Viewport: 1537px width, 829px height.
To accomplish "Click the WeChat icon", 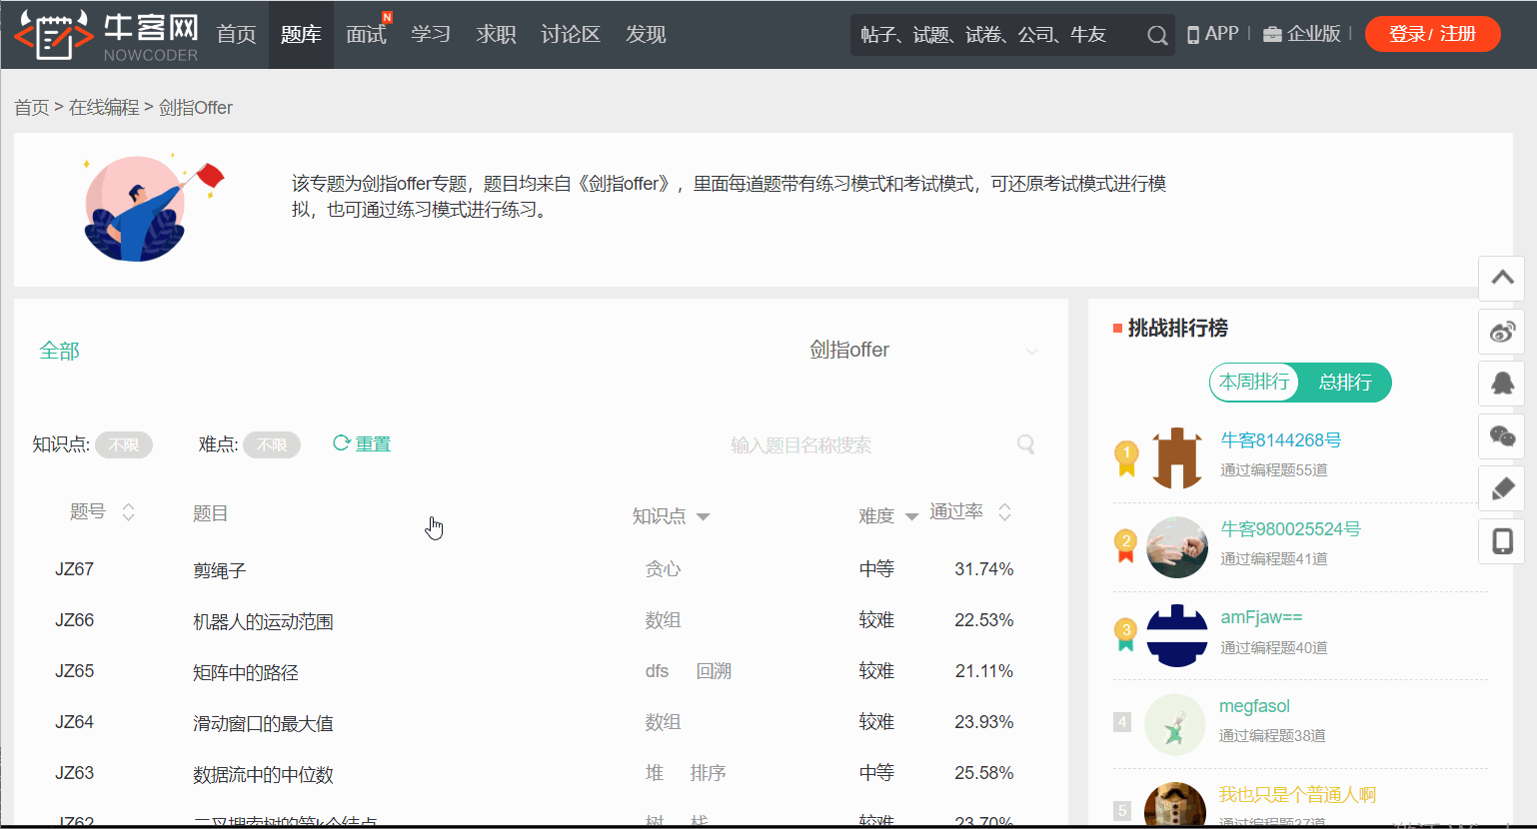I will tap(1502, 435).
